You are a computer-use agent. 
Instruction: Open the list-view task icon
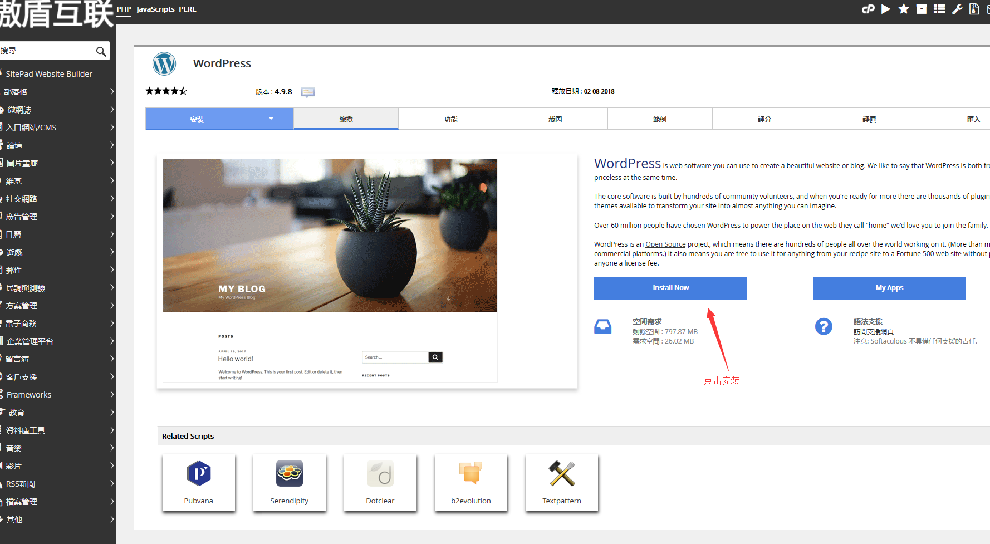(x=939, y=9)
